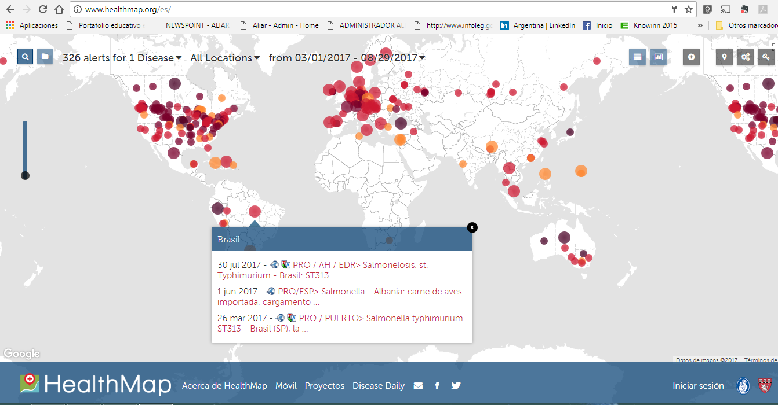
Task: Select the Proyectos footer menu item
Action: (325, 386)
